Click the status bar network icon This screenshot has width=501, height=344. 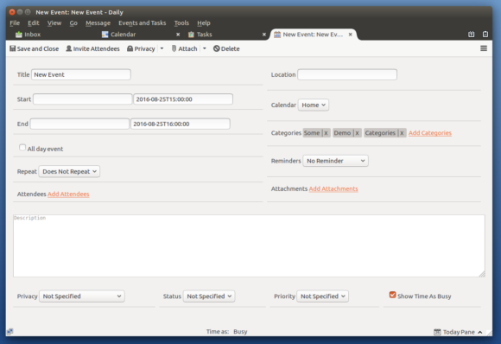click(x=10, y=332)
